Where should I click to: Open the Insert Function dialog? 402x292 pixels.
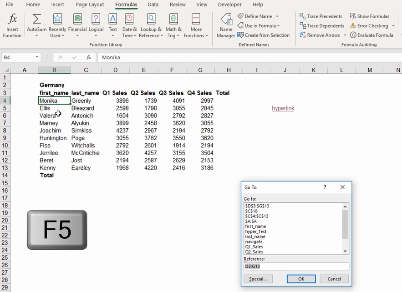12,25
